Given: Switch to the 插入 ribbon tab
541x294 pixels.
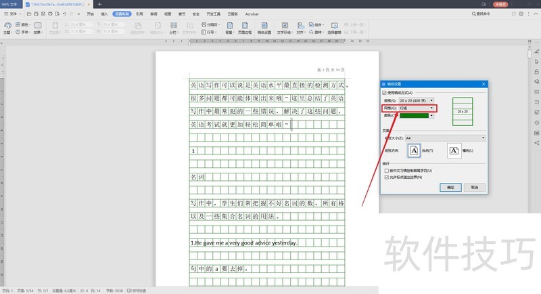Looking at the screenshot, I should click(x=104, y=13).
